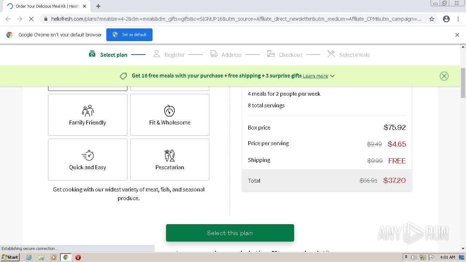Open the media player taskbar icon
The width and height of the screenshot is (466, 262).
(54, 257)
